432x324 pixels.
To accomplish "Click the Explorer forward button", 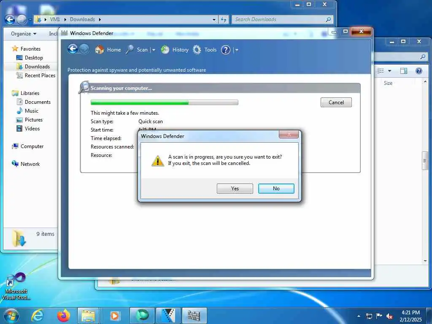I will (22, 19).
